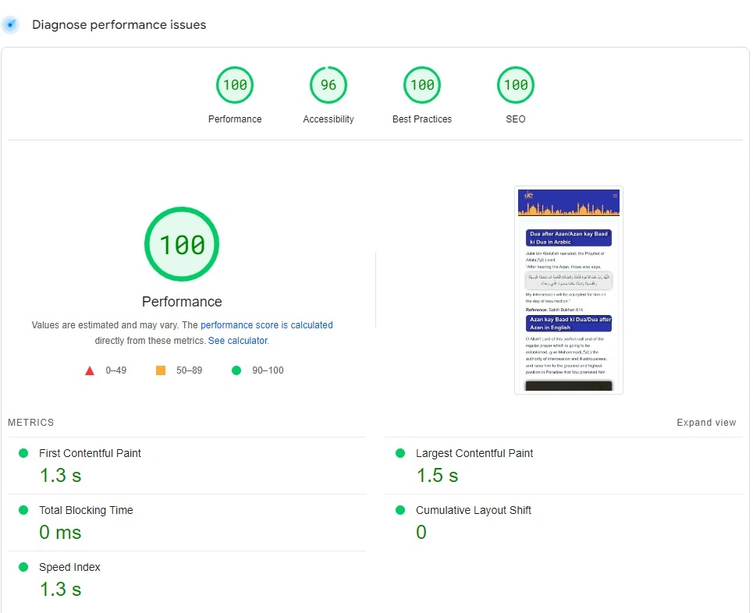Click the 'Accessibility' label
753x613 pixels.
click(x=329, y=119)
